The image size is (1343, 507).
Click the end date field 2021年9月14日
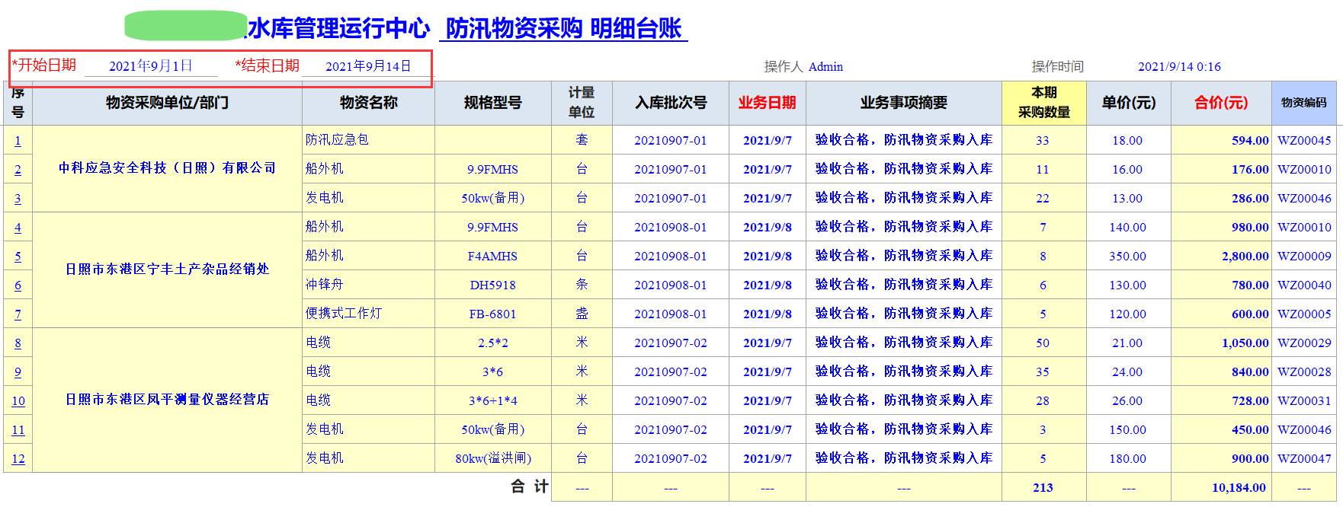point(367,66)
